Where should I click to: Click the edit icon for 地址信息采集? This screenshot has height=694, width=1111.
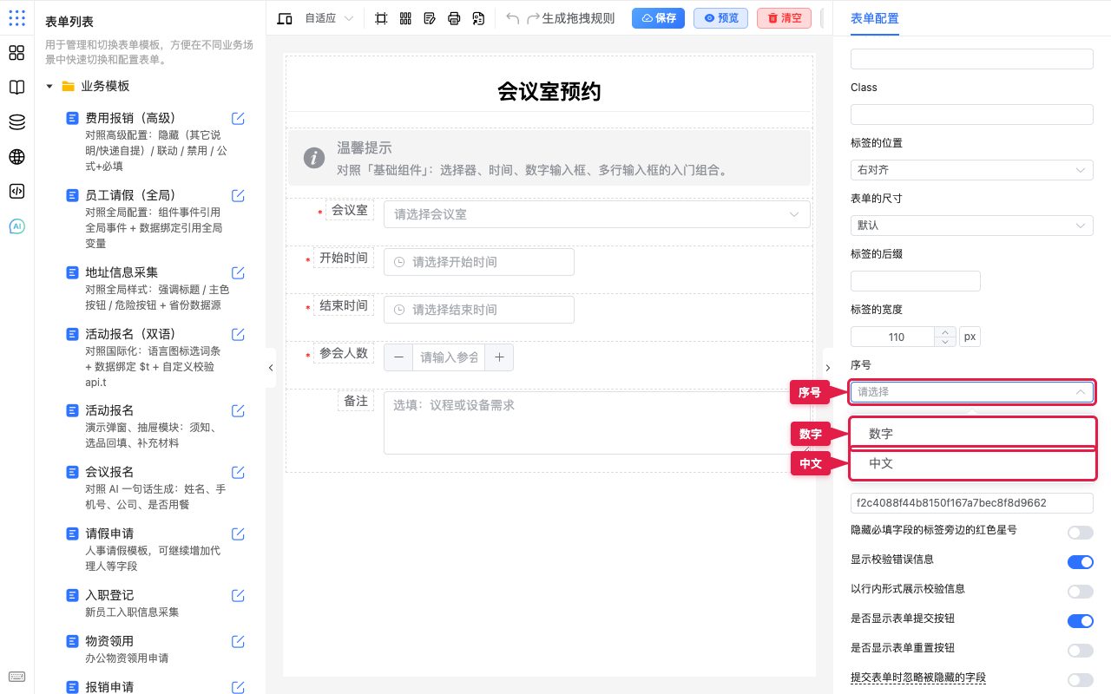point(238,273)
